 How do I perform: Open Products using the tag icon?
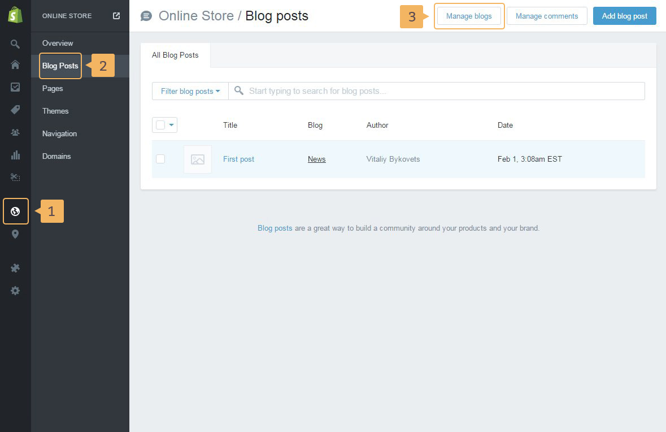[x=15, y=110]
